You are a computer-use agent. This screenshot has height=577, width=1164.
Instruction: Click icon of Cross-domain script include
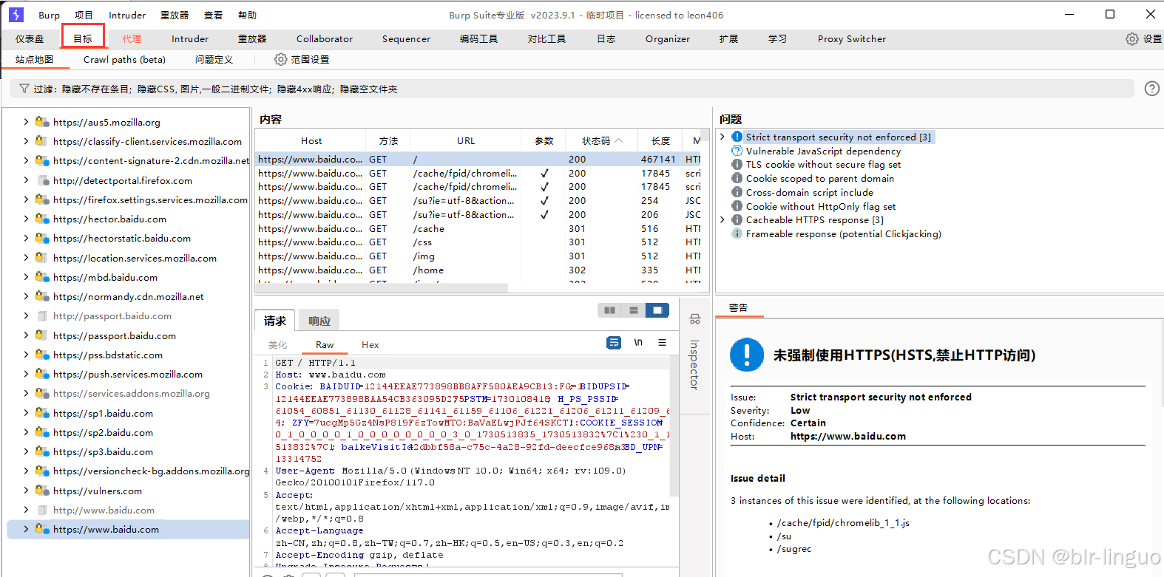tap(737, 192)
